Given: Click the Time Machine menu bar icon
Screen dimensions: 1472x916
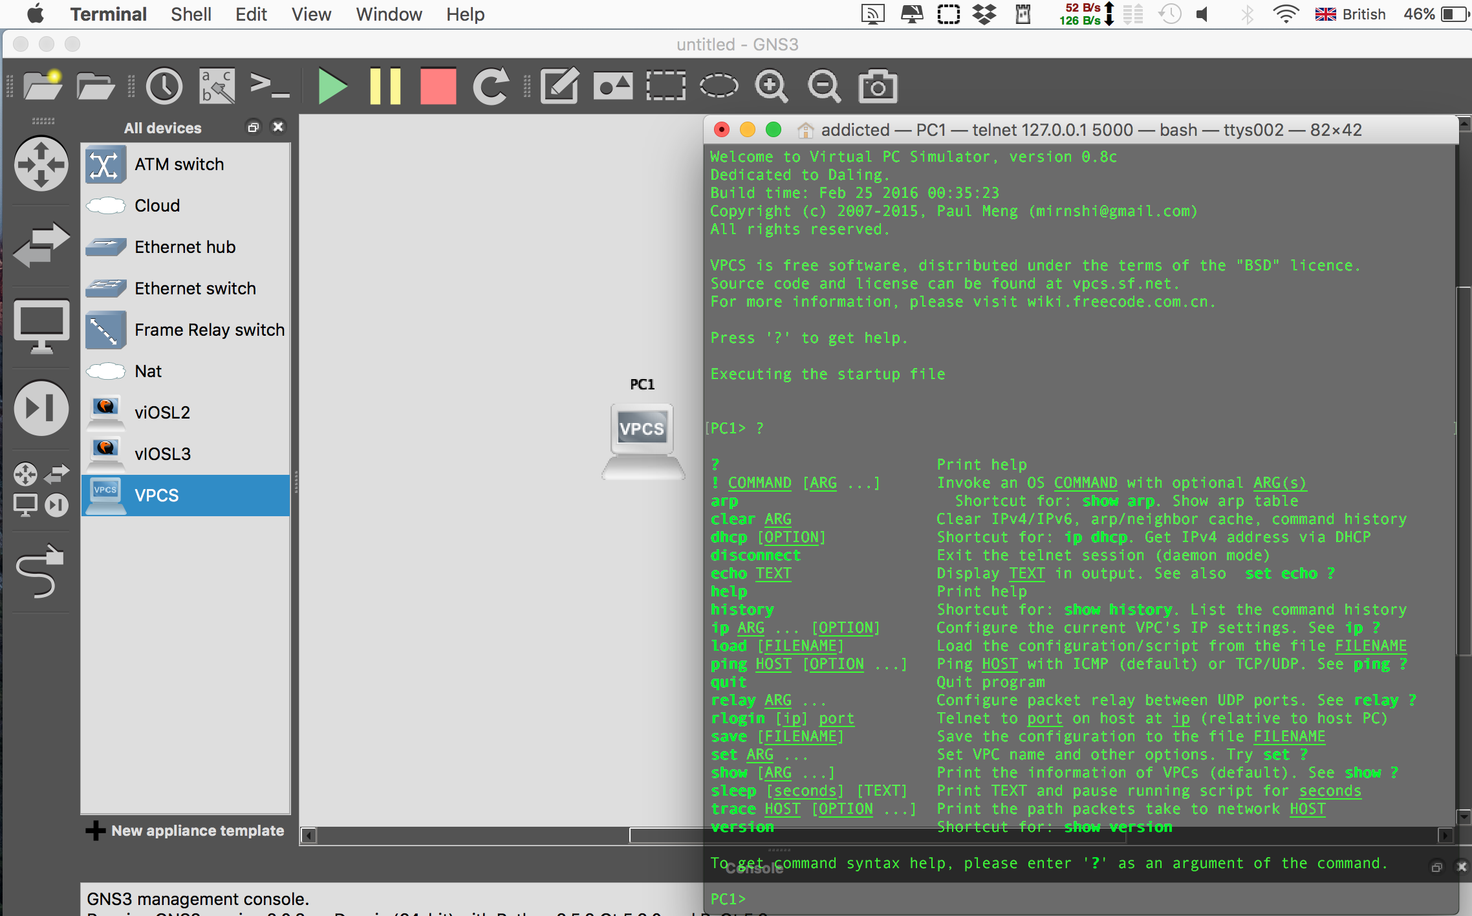Looking at the screenshot, I should [x=1169, y=14].
